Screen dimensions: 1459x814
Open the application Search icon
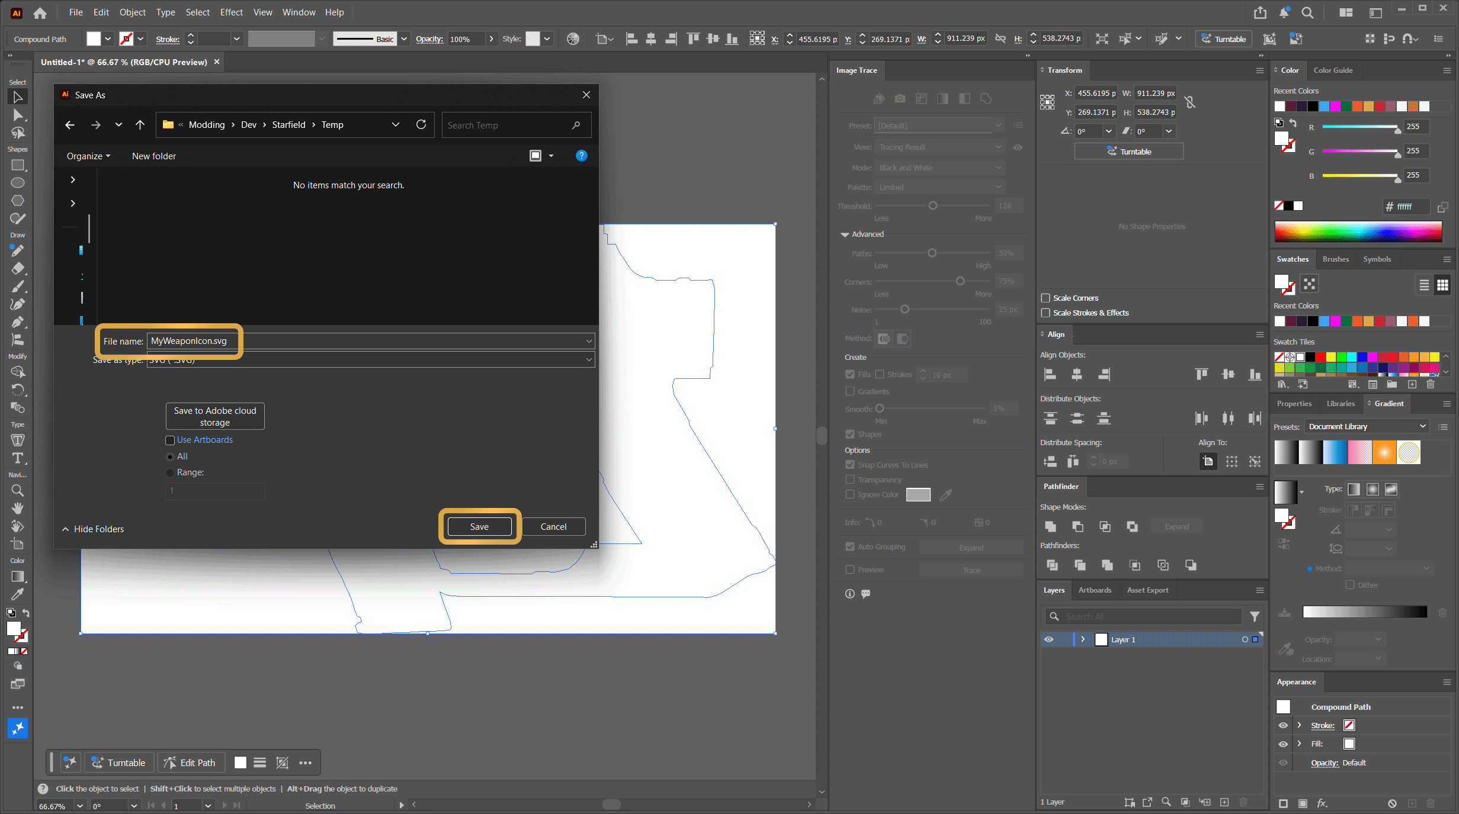[1307, 12]
